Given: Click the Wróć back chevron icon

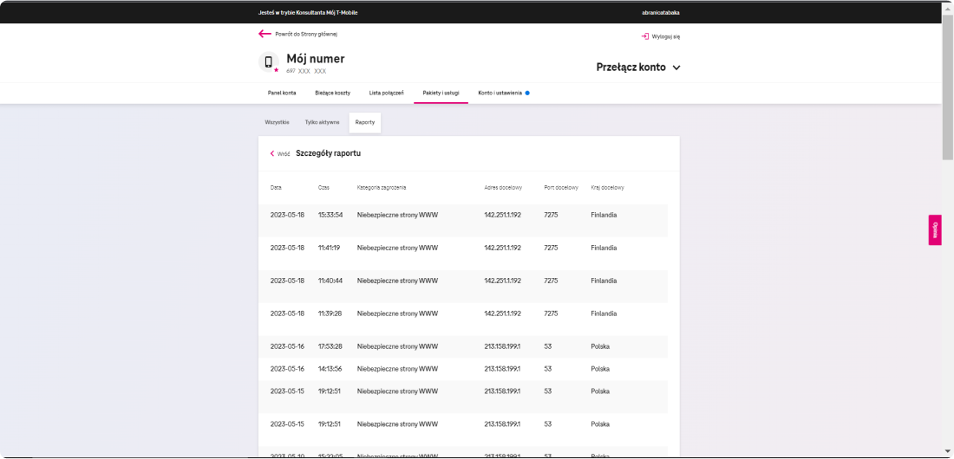Looking at the screenshot, I should pyautogui.click(x=271, y=153).
